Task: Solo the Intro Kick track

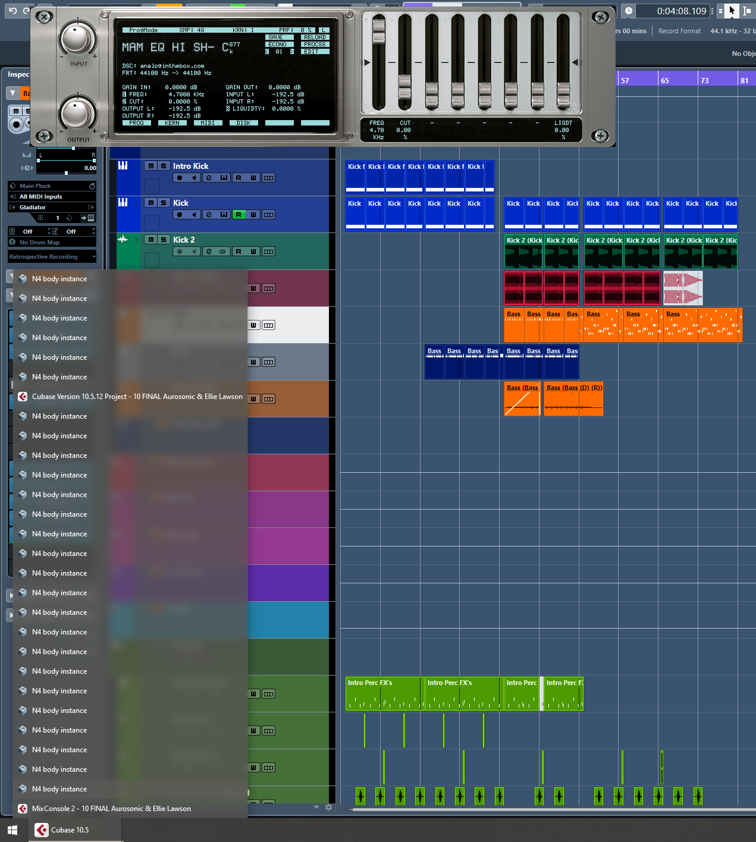Action: 164,166
